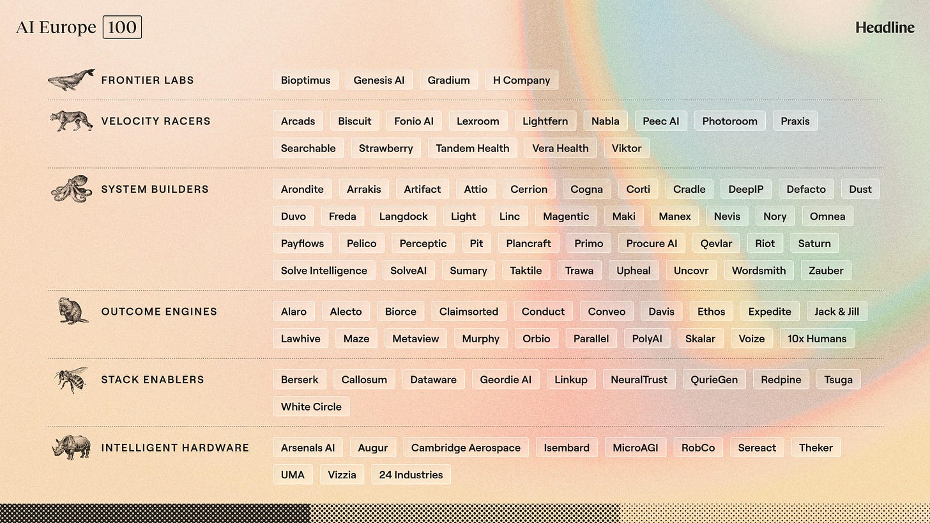Choose the PolyAI chip
This screenshot has width=930, height=523.
click(647, 338)
